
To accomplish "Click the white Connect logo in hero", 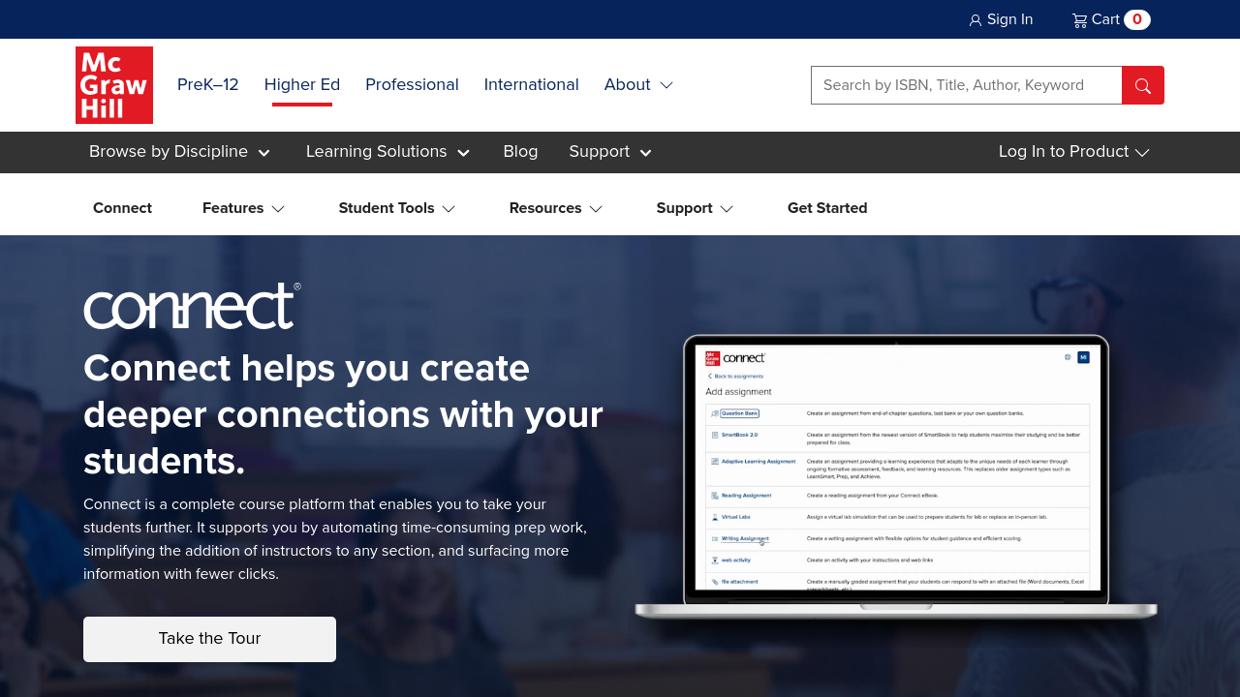I will click(192, 306).
